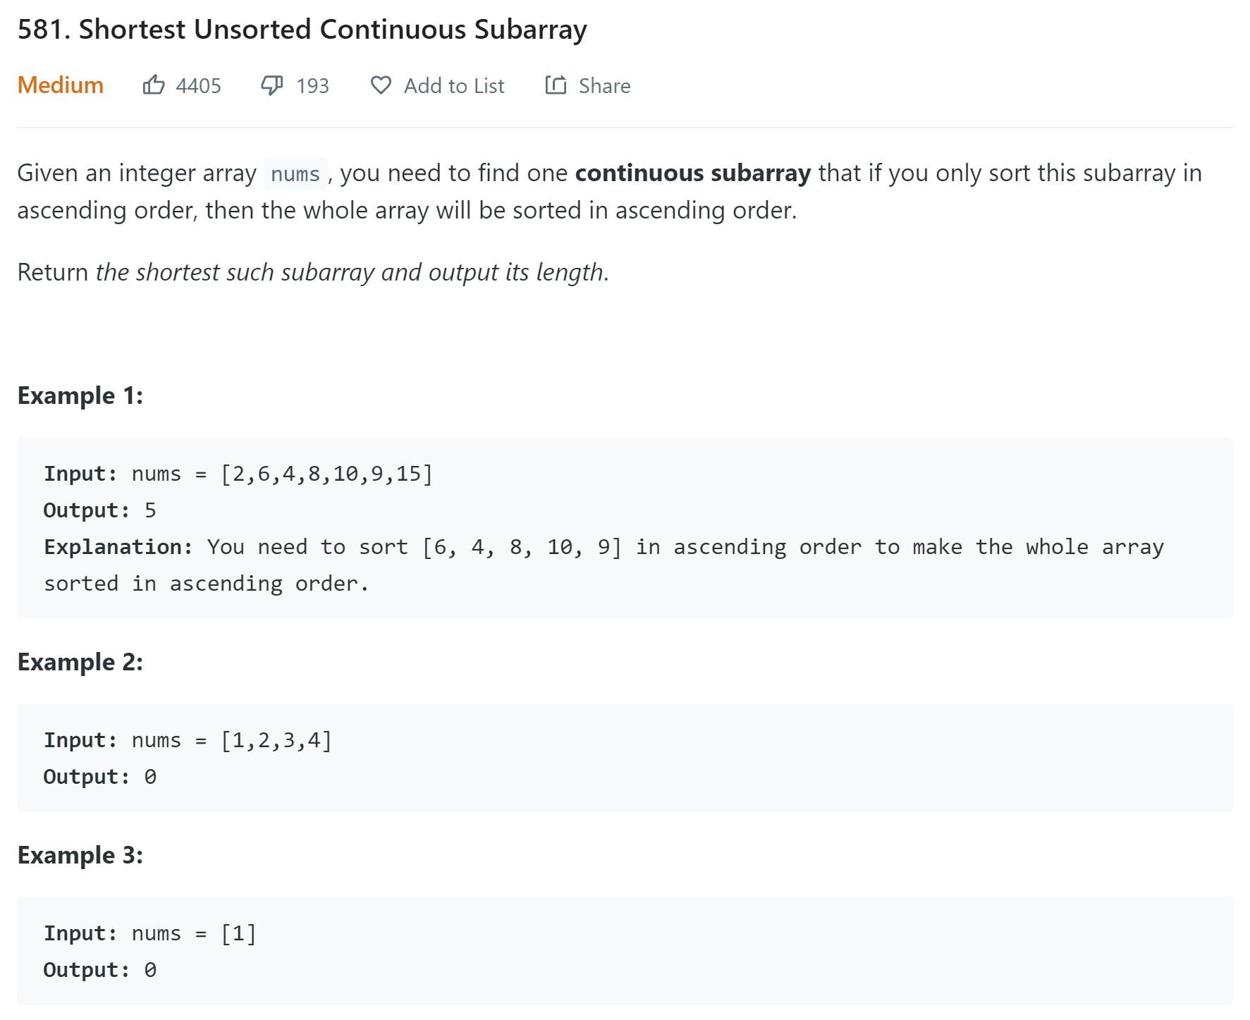
Task: Click the Example 1 Explanation label
Action: coord(118,547)
